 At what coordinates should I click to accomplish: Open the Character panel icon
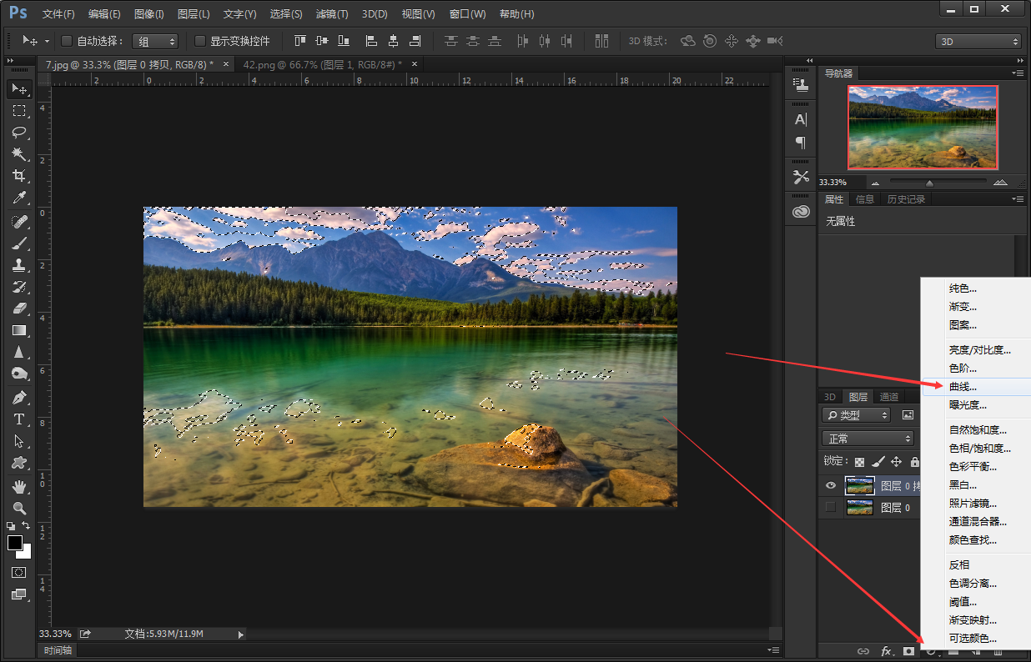click(x=801, y=119)
